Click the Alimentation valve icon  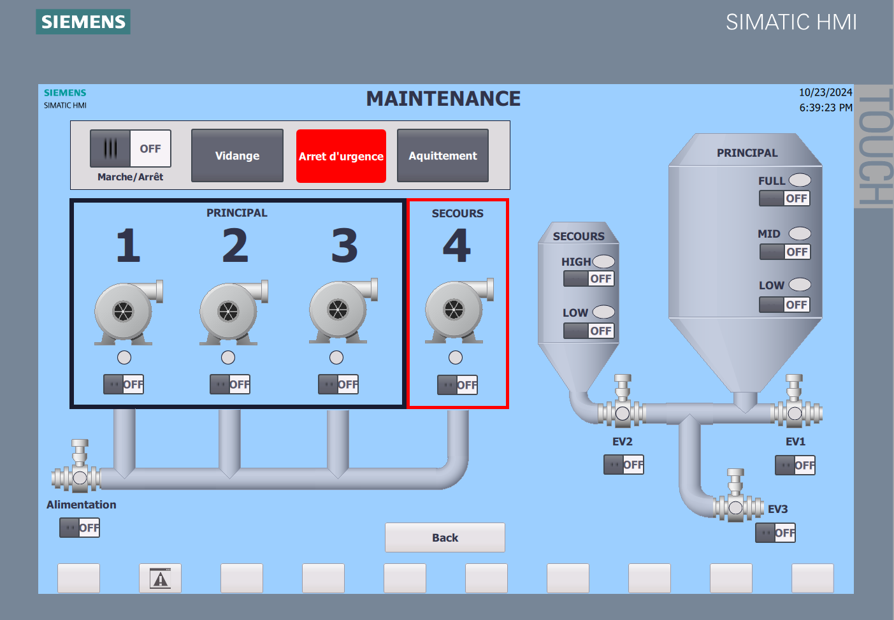click(x=78, y=466)
